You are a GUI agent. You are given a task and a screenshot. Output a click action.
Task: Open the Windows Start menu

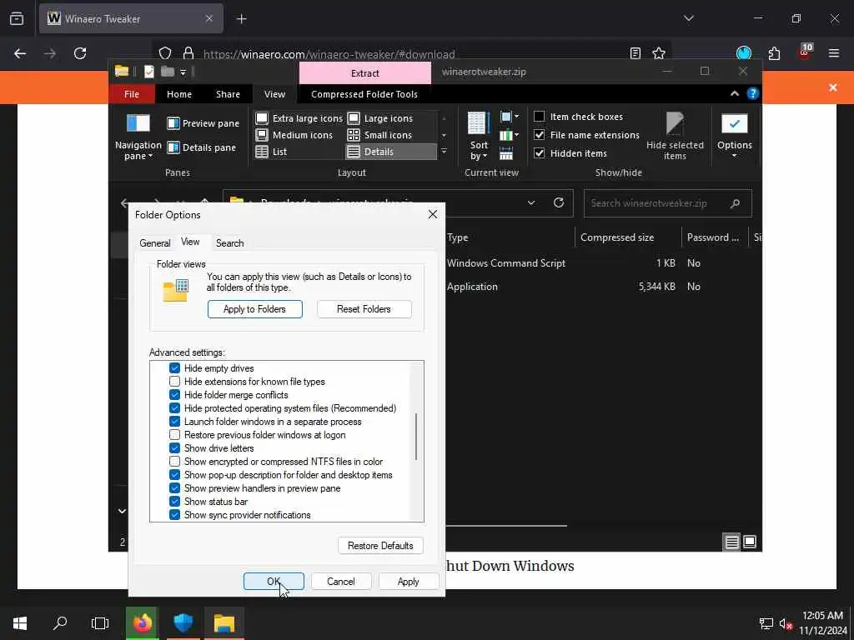(x=20, y=622)
